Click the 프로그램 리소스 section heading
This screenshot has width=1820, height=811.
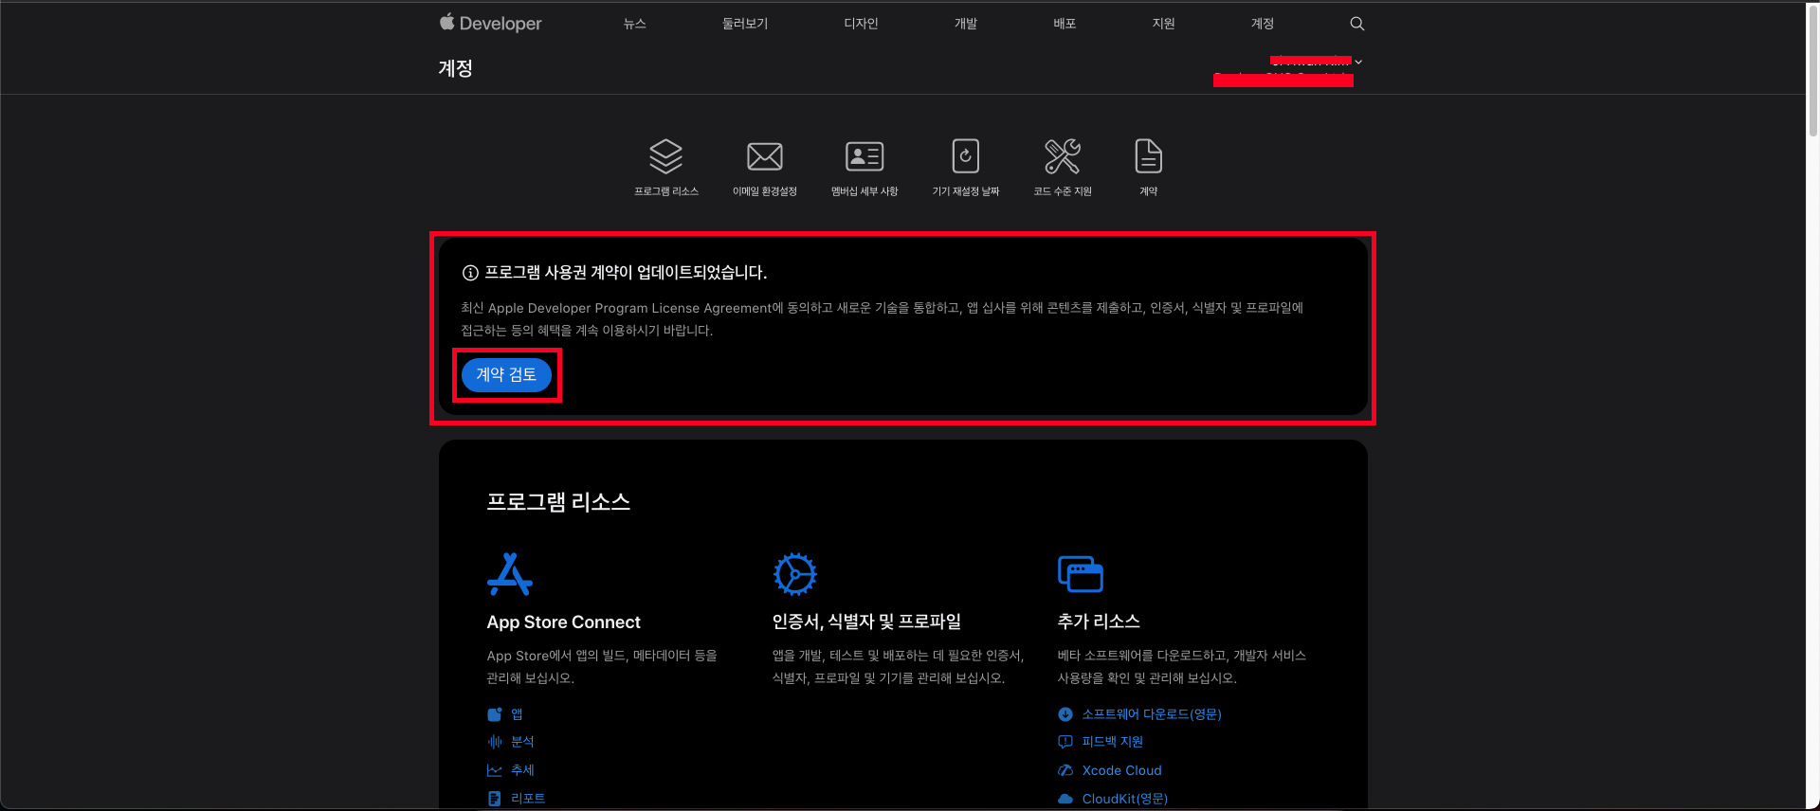558,502
